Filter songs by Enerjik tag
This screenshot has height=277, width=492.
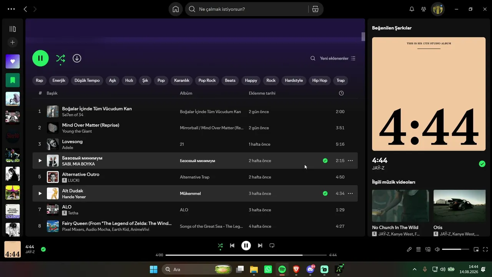pos(59,80)
